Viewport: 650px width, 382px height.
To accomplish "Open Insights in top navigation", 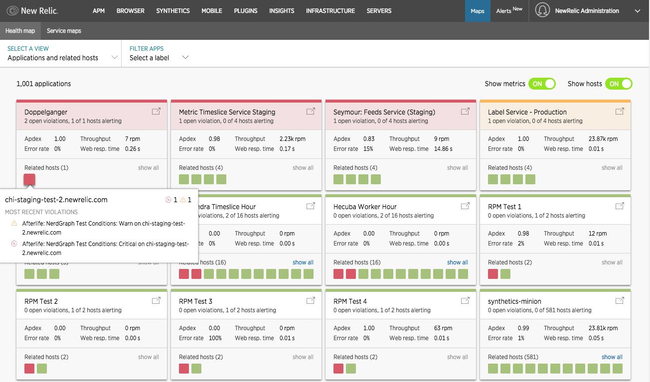I will [x=282, y=10].
